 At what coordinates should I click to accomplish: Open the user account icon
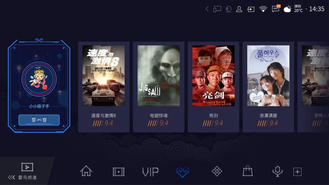coord(239,9)
